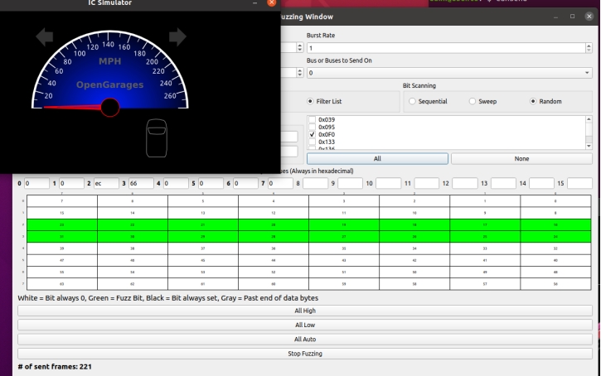Toggle green bit 23 cell
This screenshot has width=601, height=376.
(62, 224)
